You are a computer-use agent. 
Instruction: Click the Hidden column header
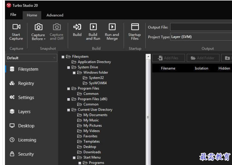[224, 68]
